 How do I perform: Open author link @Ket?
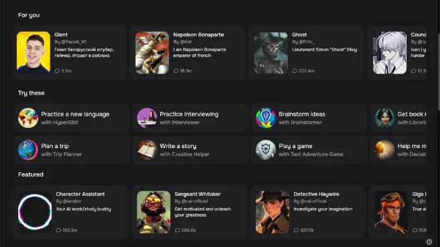186,42
